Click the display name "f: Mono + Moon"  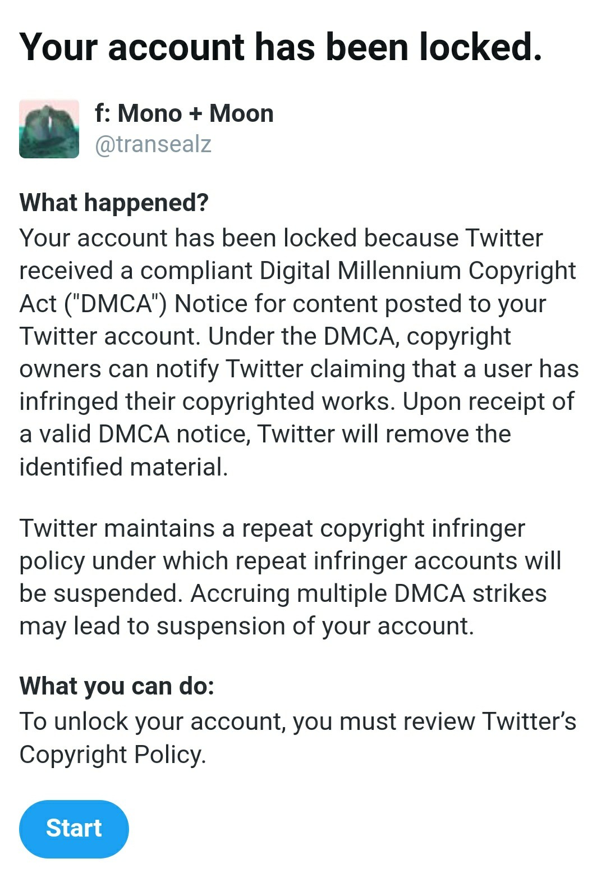[x=184, y=113]
